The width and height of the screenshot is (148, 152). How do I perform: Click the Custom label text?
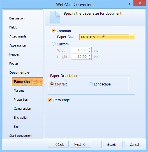(63, 44)
